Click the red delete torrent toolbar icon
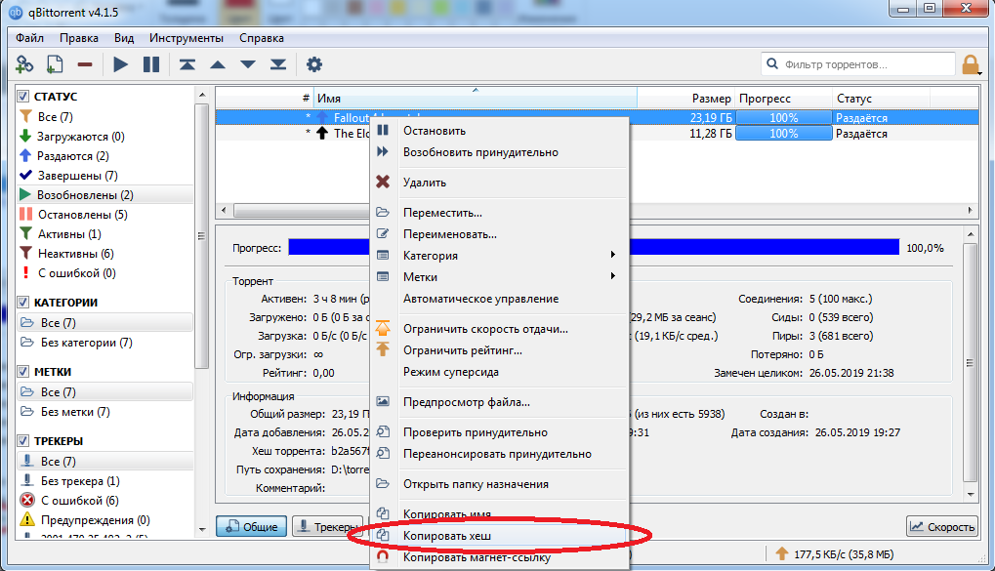This screenshot has height=571, width=995. pos(85,64)
